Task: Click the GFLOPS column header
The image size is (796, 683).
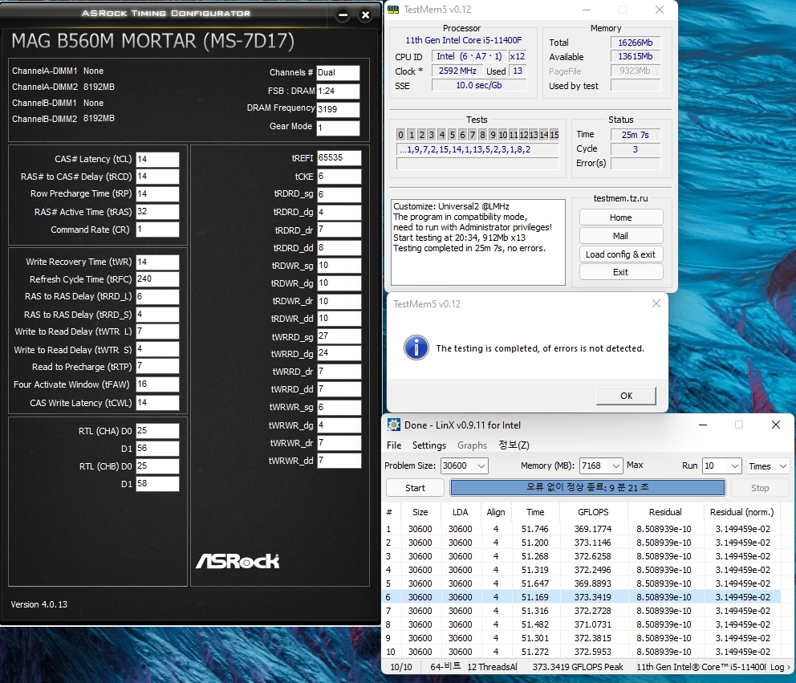Action: [x=593, y=512]
